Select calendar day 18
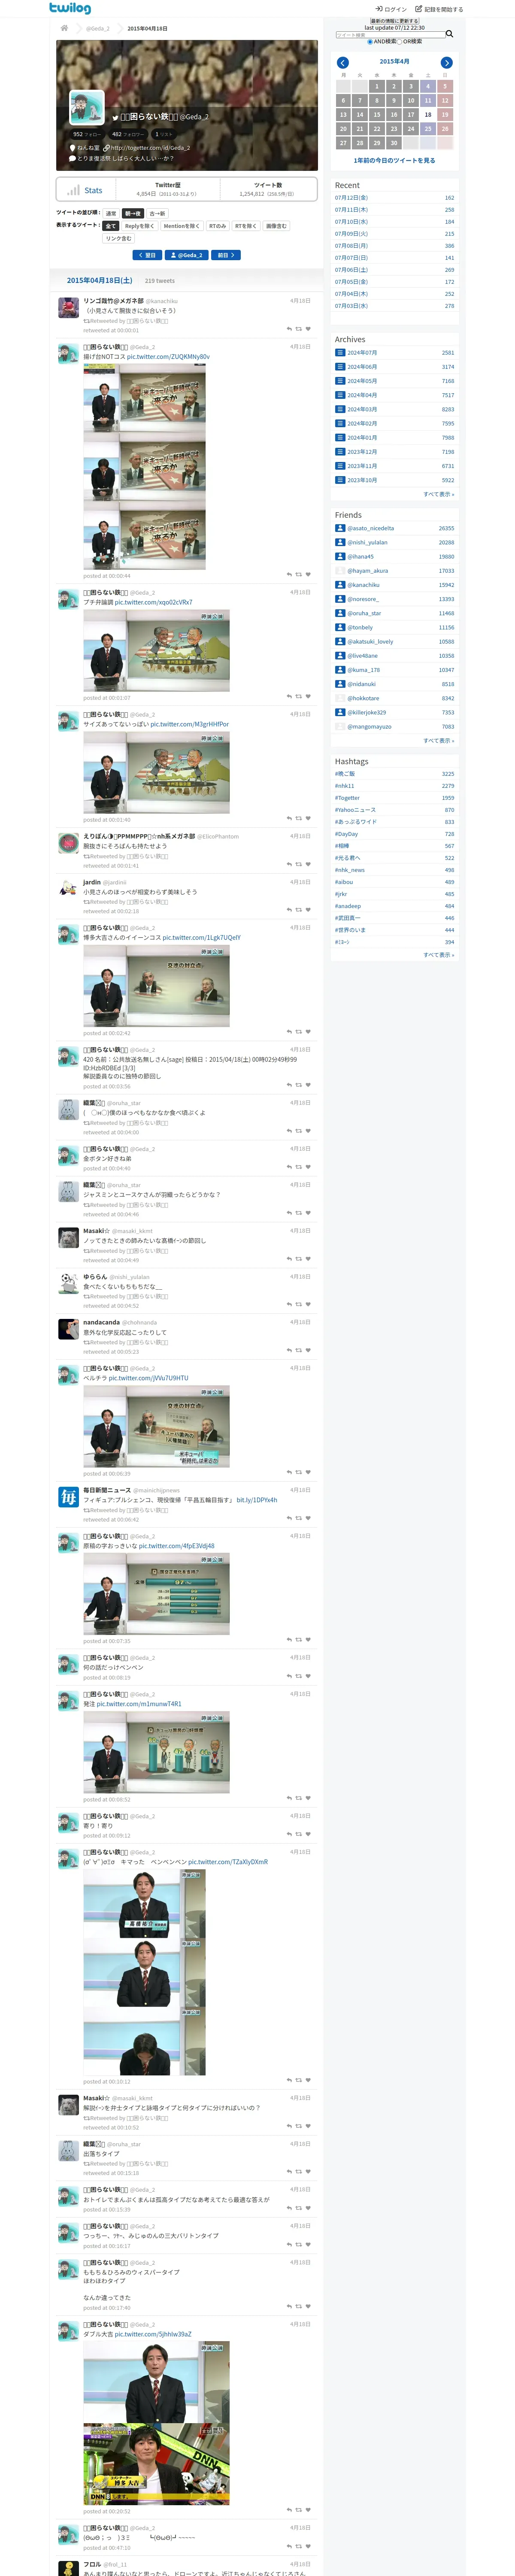 click(428, 115)
